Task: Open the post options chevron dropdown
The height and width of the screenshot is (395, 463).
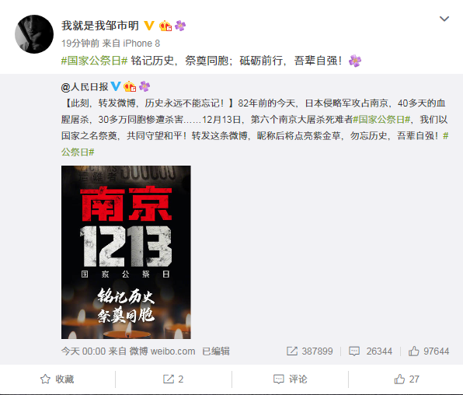Action: [444, 19]
